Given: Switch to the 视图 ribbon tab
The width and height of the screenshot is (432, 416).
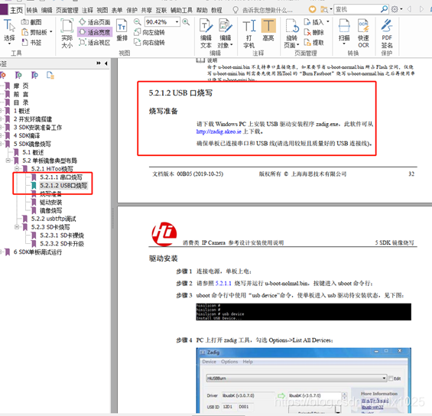Looking at the screenshot, I should (102, 10).
